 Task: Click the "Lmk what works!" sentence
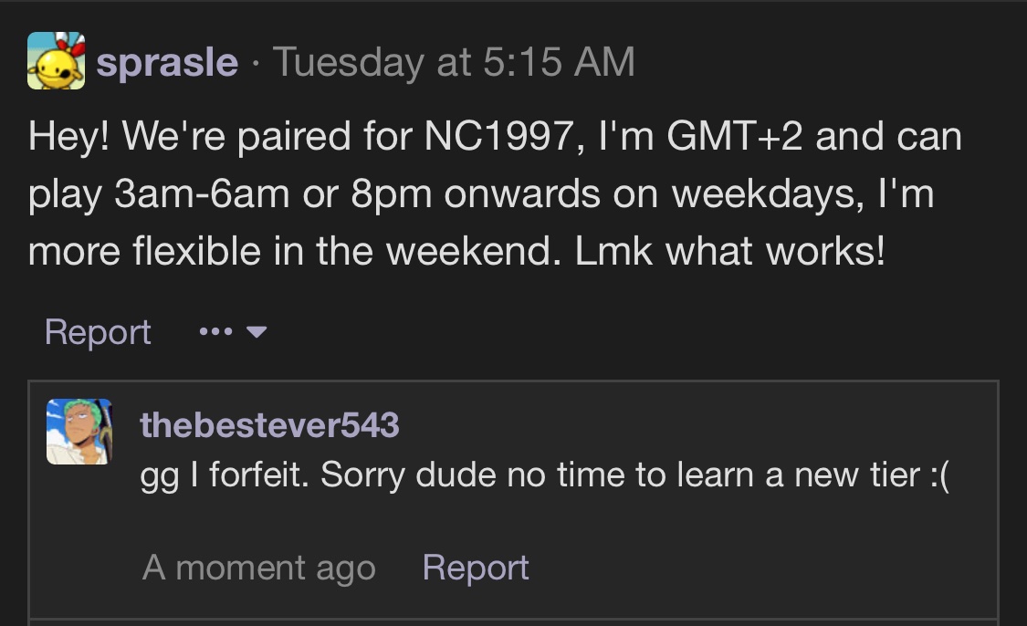click(729, 252)
